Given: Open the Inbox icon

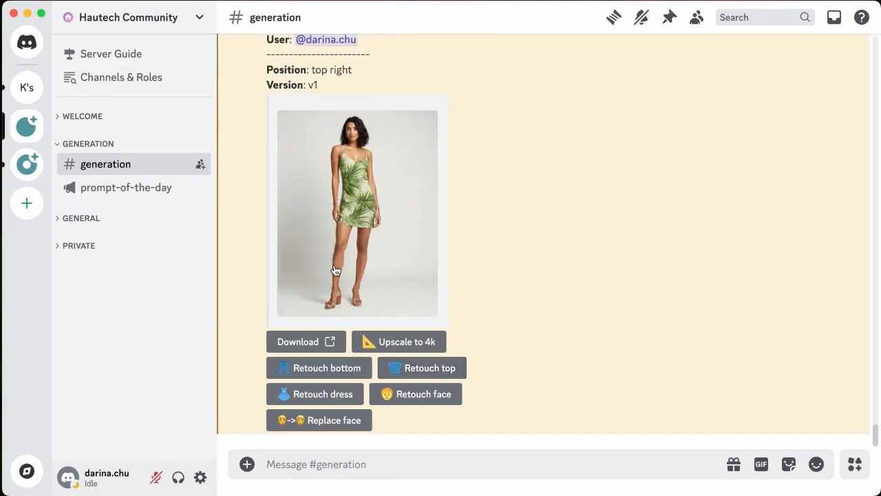Looking at the screenshot, I should 834,17.
